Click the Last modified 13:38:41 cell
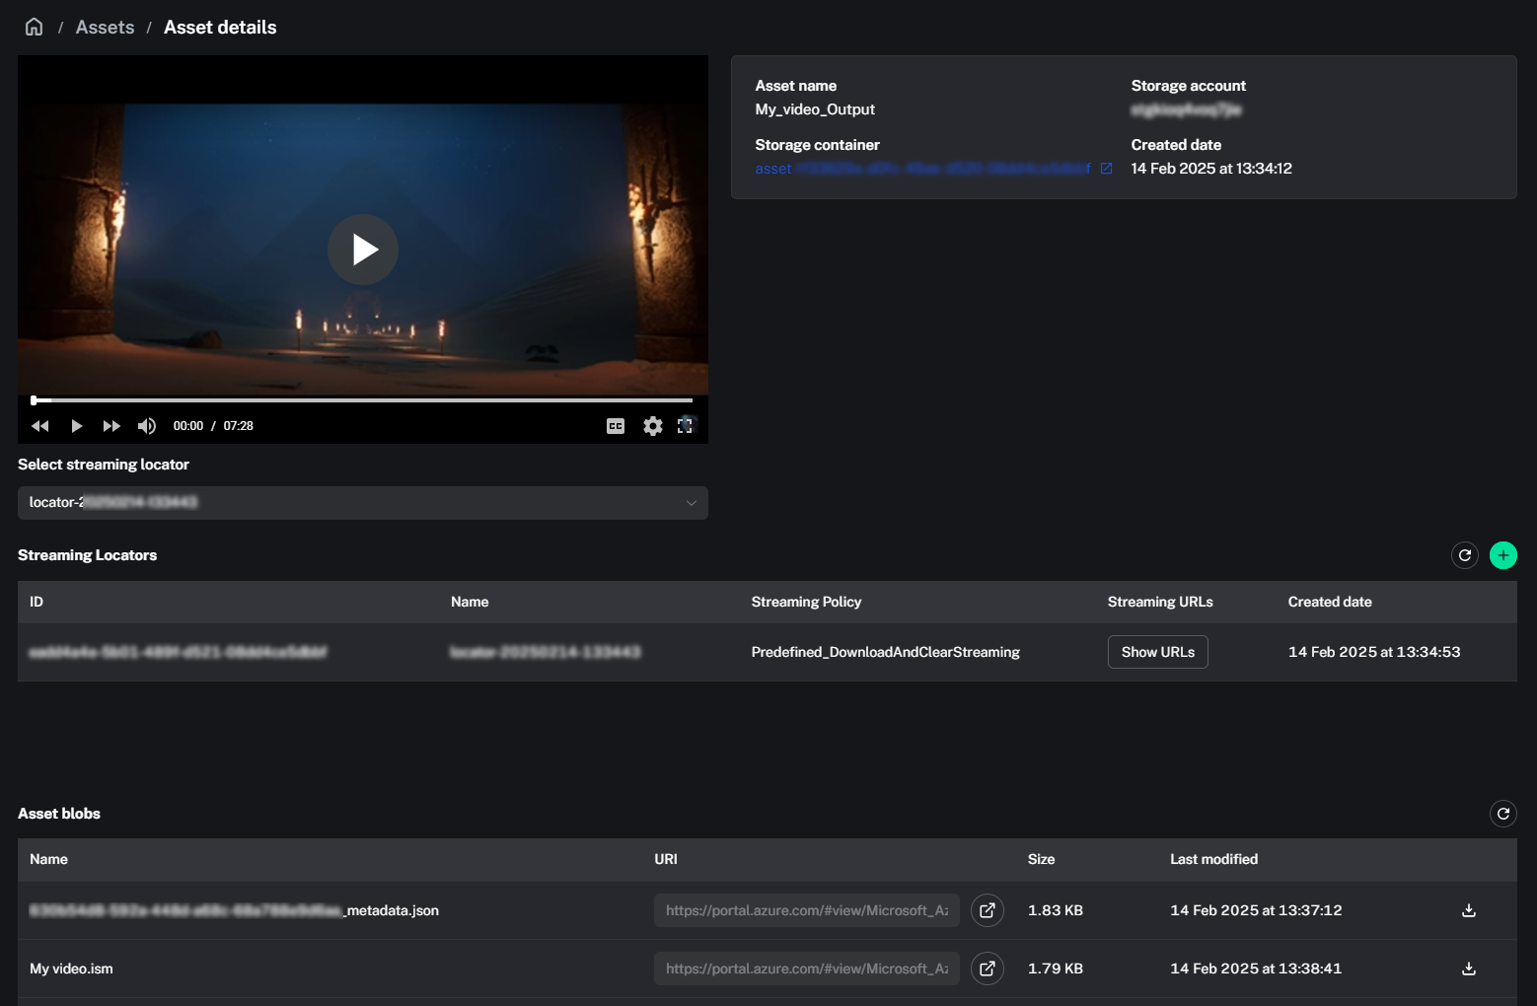This screenshot has height=1006, width=1537. [1256, 969]
